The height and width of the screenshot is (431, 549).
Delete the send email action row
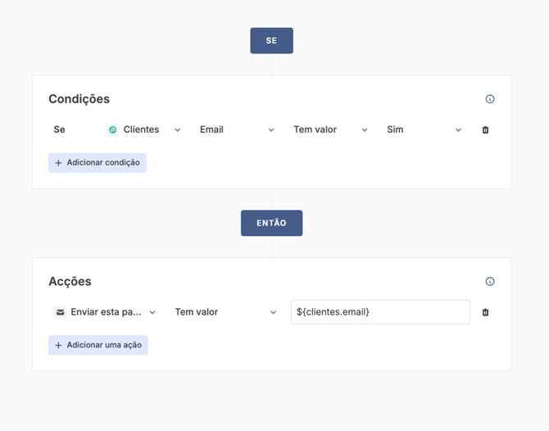485,312
